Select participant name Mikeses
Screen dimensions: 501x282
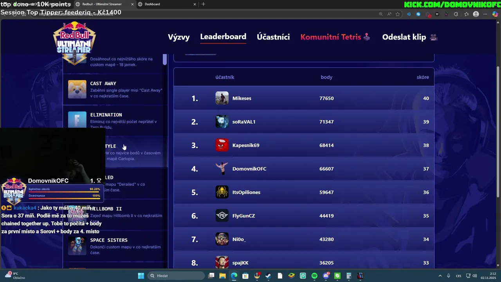(x=242, y=98)
